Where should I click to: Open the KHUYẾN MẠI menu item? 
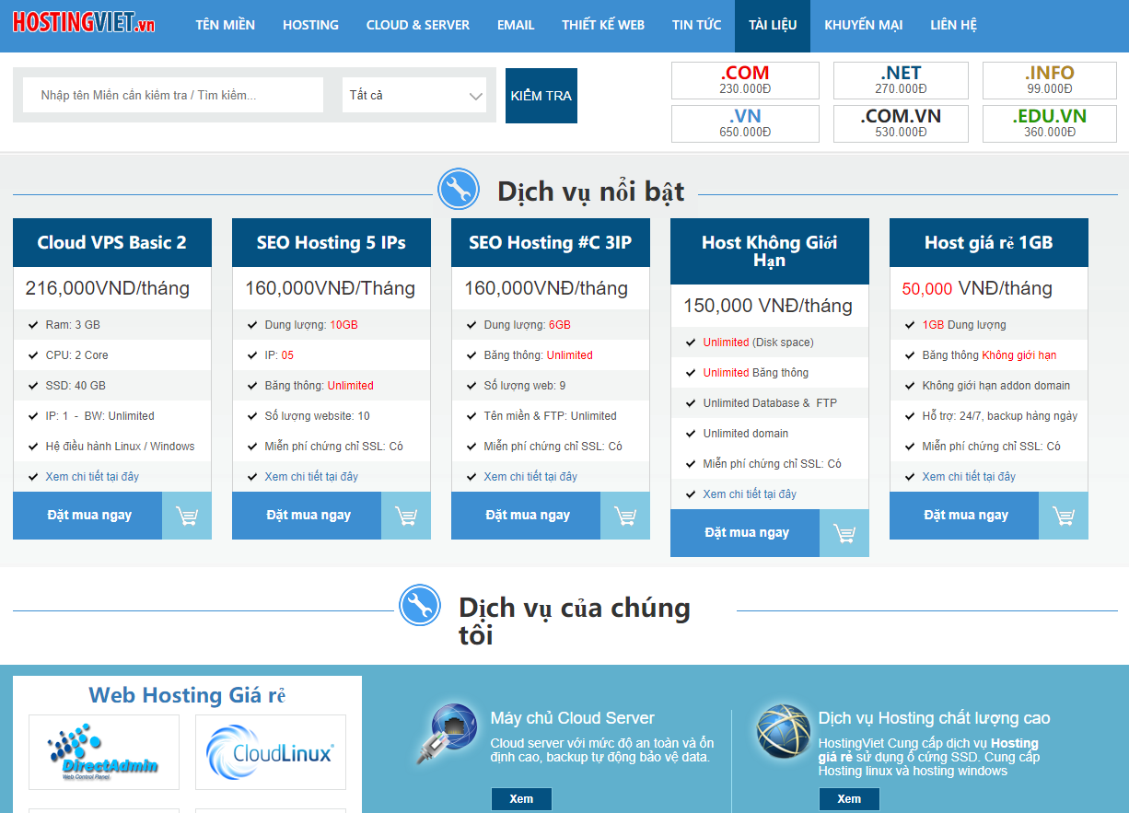[x=863, y=25]
